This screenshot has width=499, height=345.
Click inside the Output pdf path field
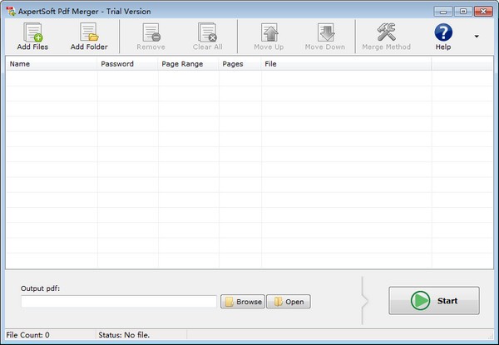[119, 301]
